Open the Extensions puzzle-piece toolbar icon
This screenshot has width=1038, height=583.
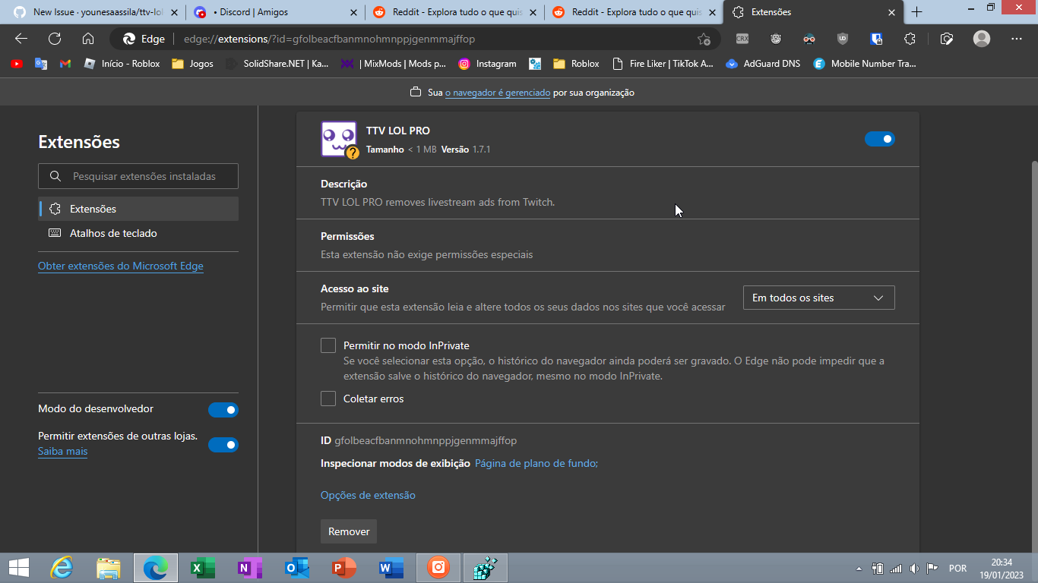click(910, 39)
